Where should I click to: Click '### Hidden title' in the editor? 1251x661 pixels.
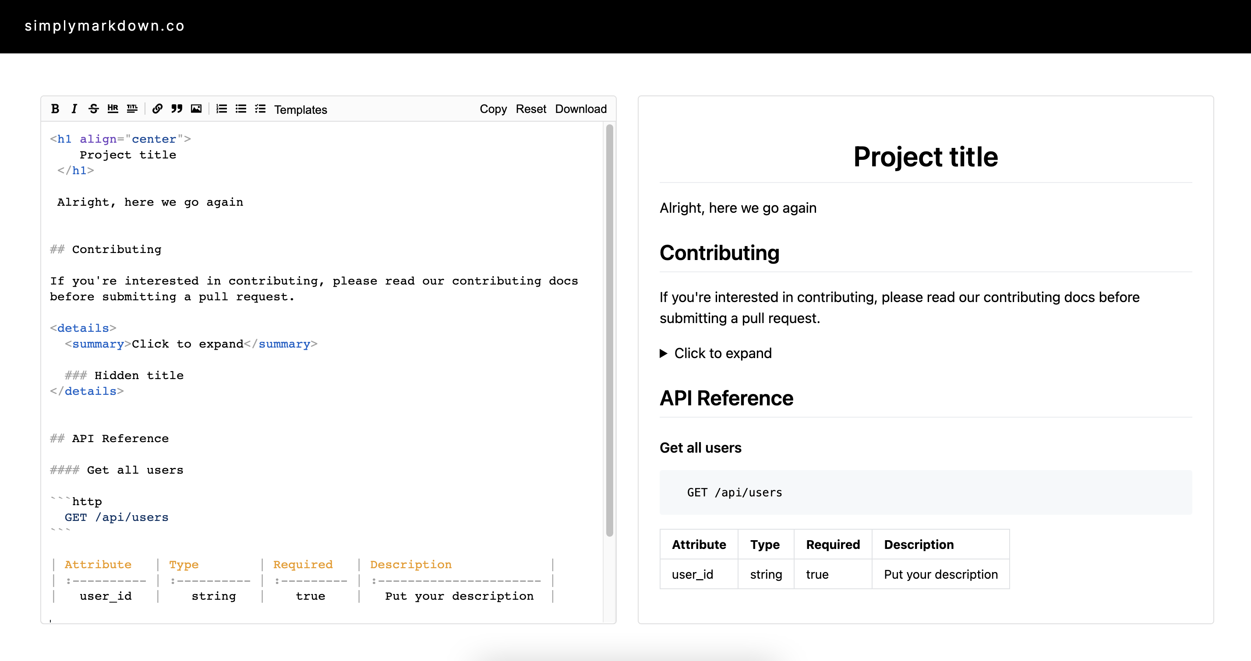(124, 375)
